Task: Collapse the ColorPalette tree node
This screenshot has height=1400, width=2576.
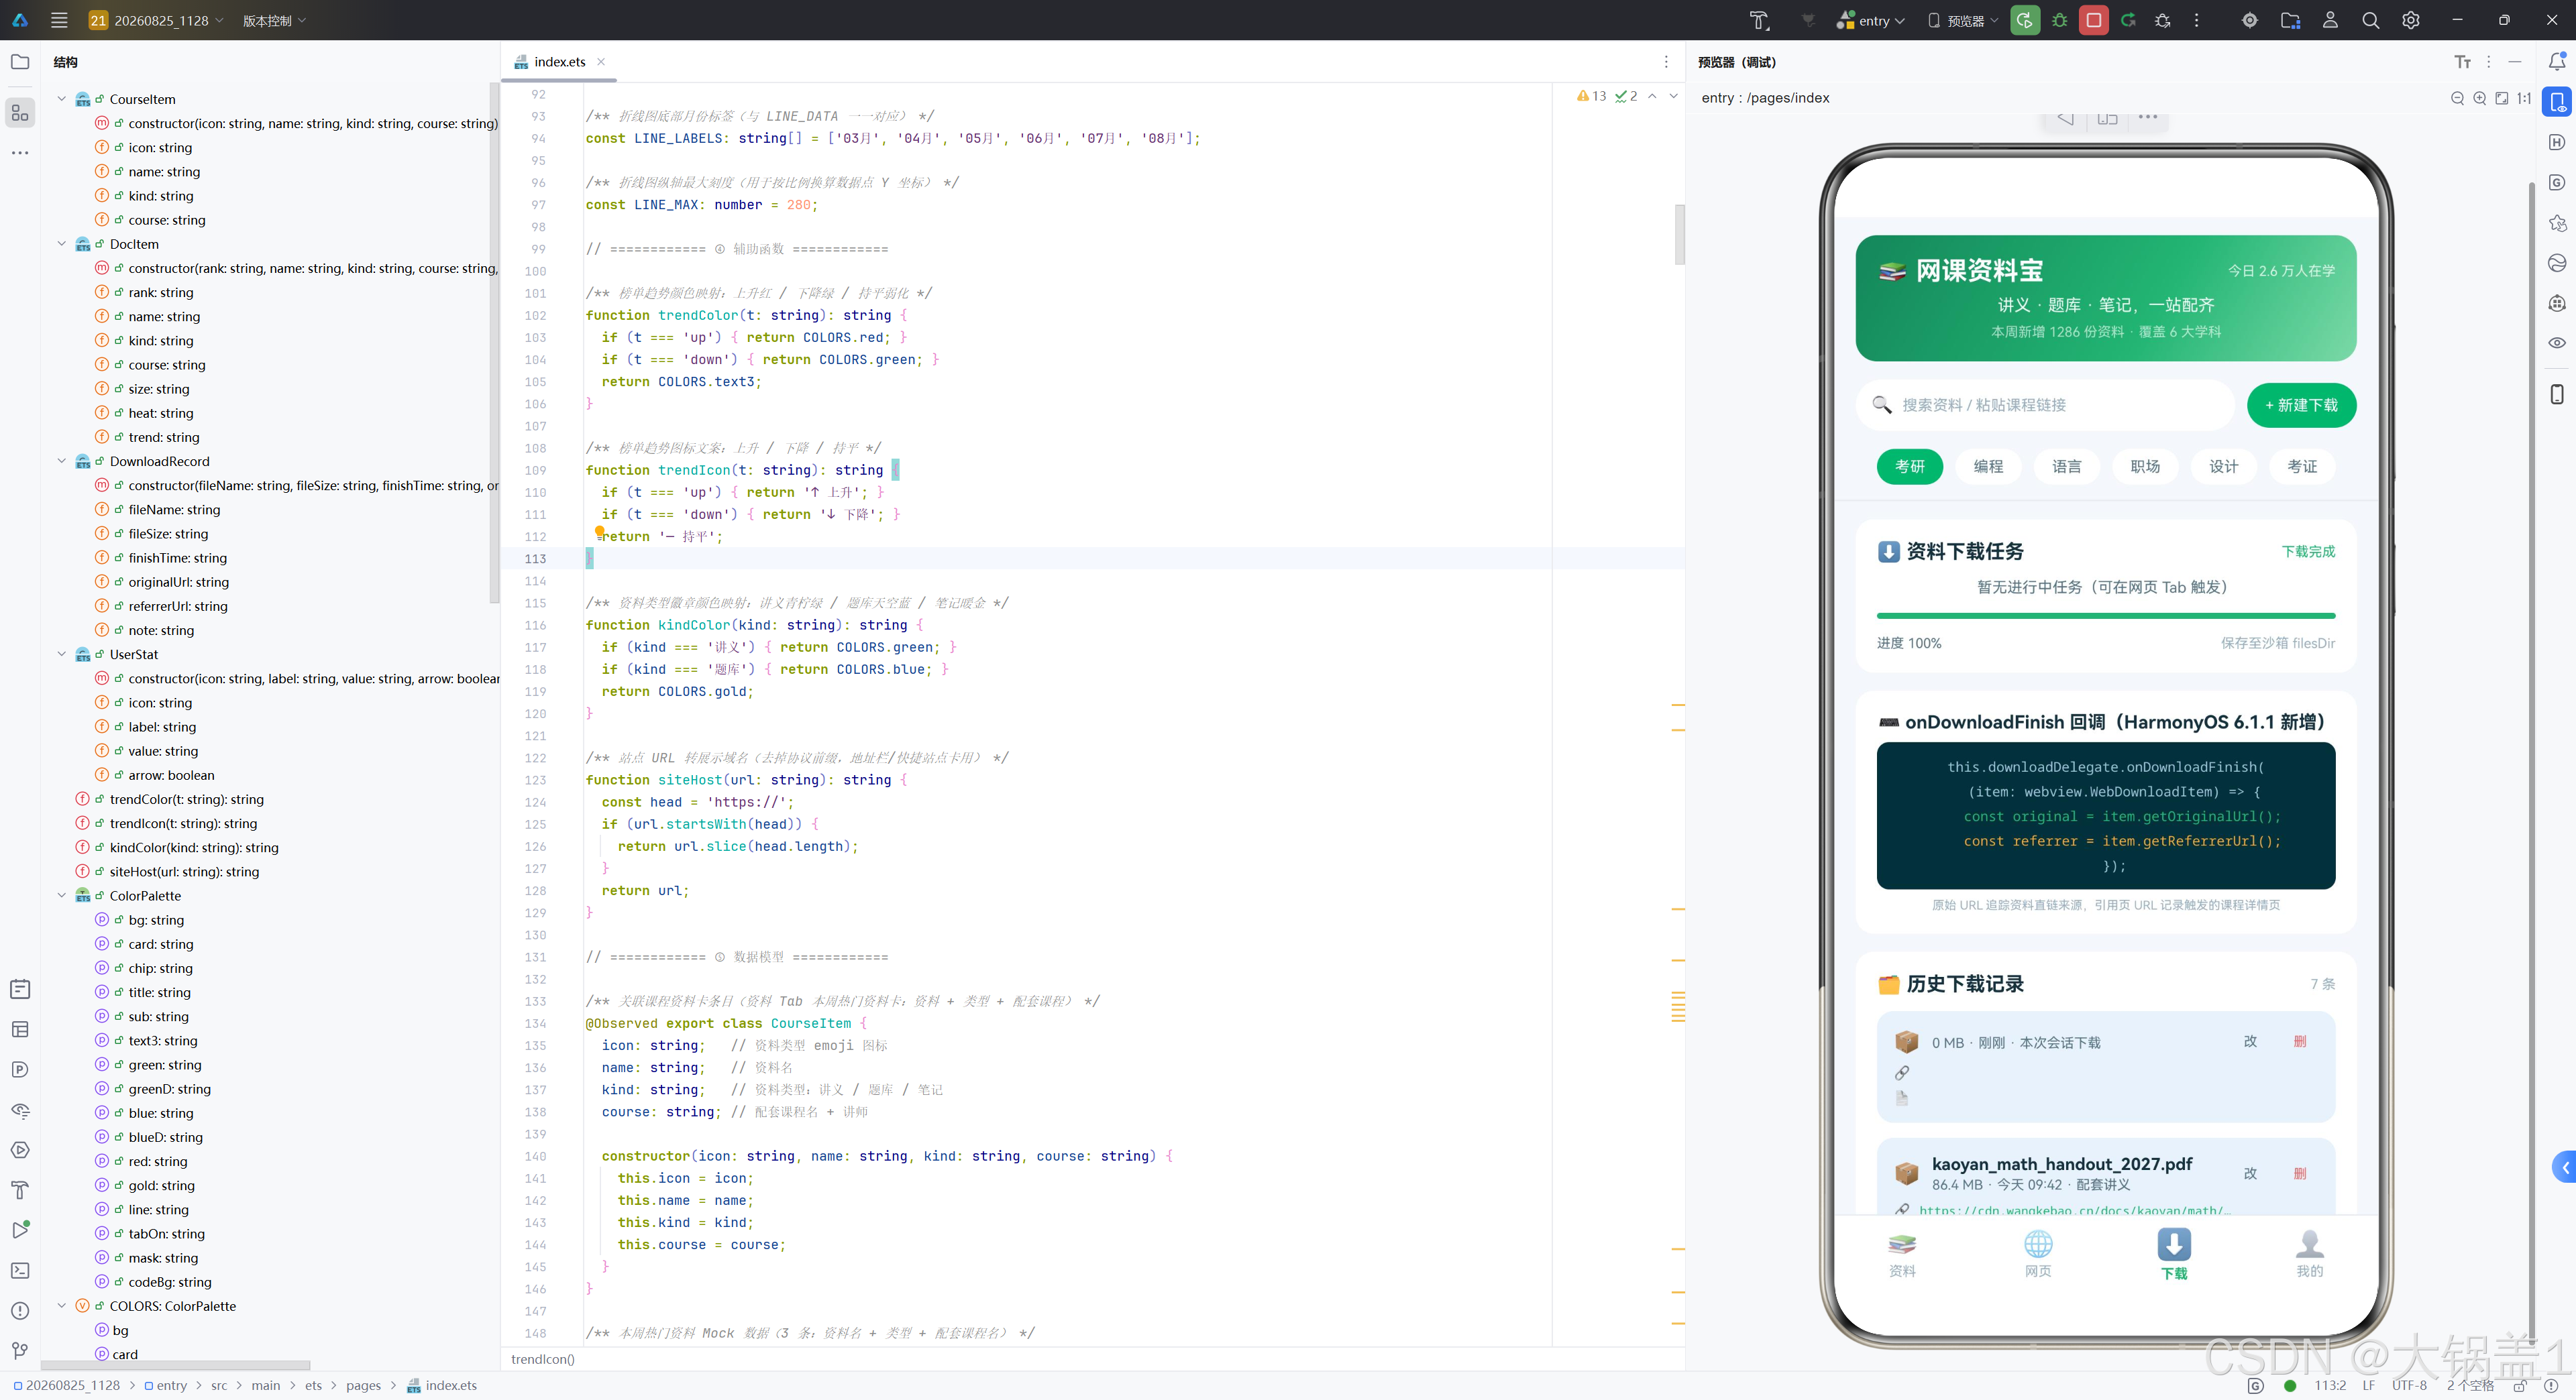Action: click(61, 895)
